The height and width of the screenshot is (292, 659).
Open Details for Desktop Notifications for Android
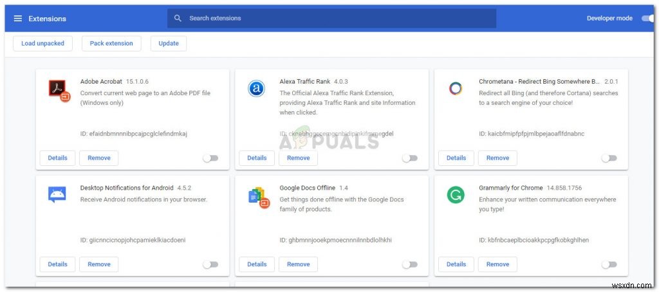click(x=57, y=264)
